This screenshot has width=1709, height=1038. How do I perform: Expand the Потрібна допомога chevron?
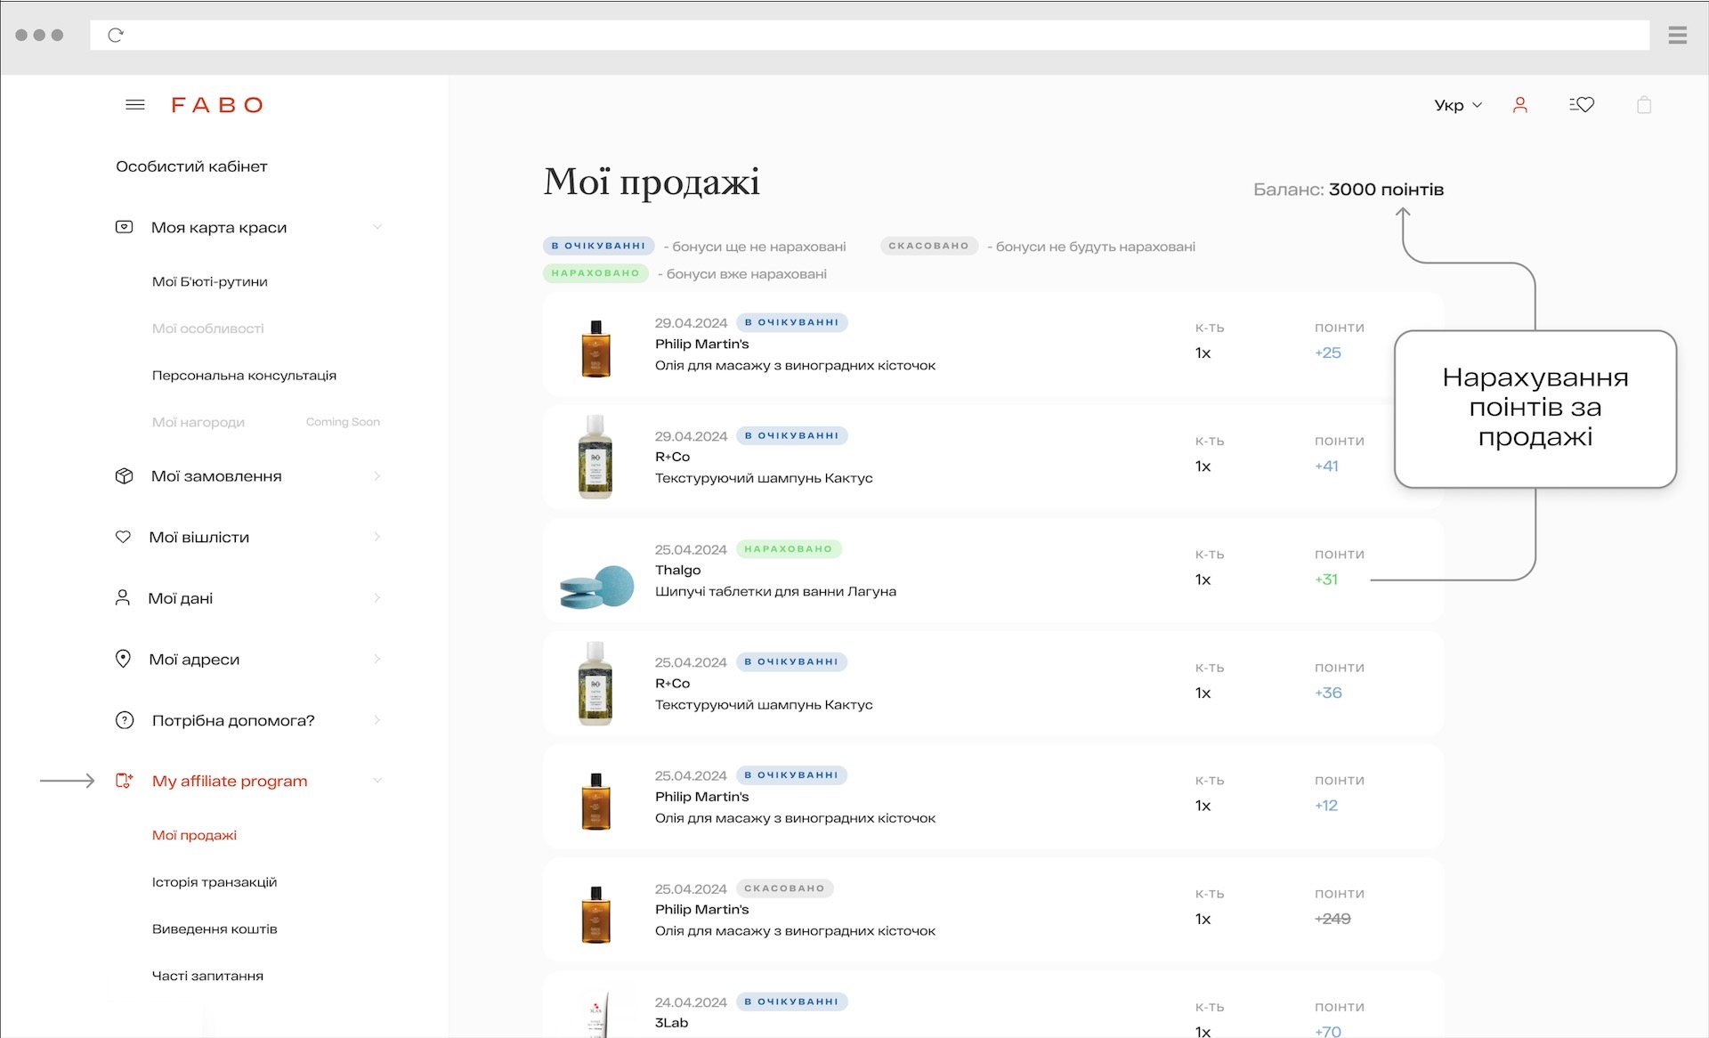(377, 720)
